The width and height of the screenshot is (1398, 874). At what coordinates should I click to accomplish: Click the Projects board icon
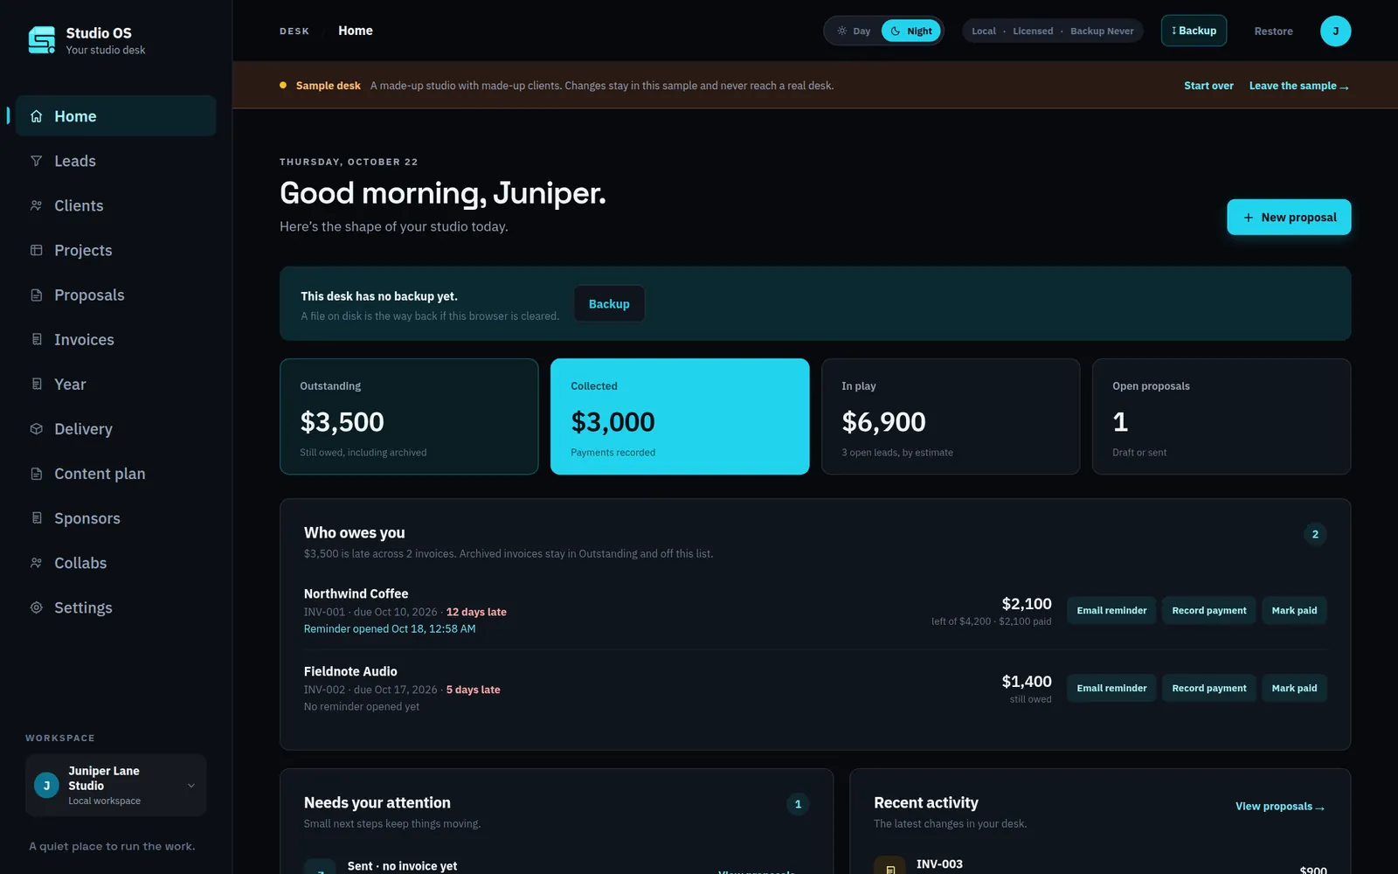click(x=36, y=250)
